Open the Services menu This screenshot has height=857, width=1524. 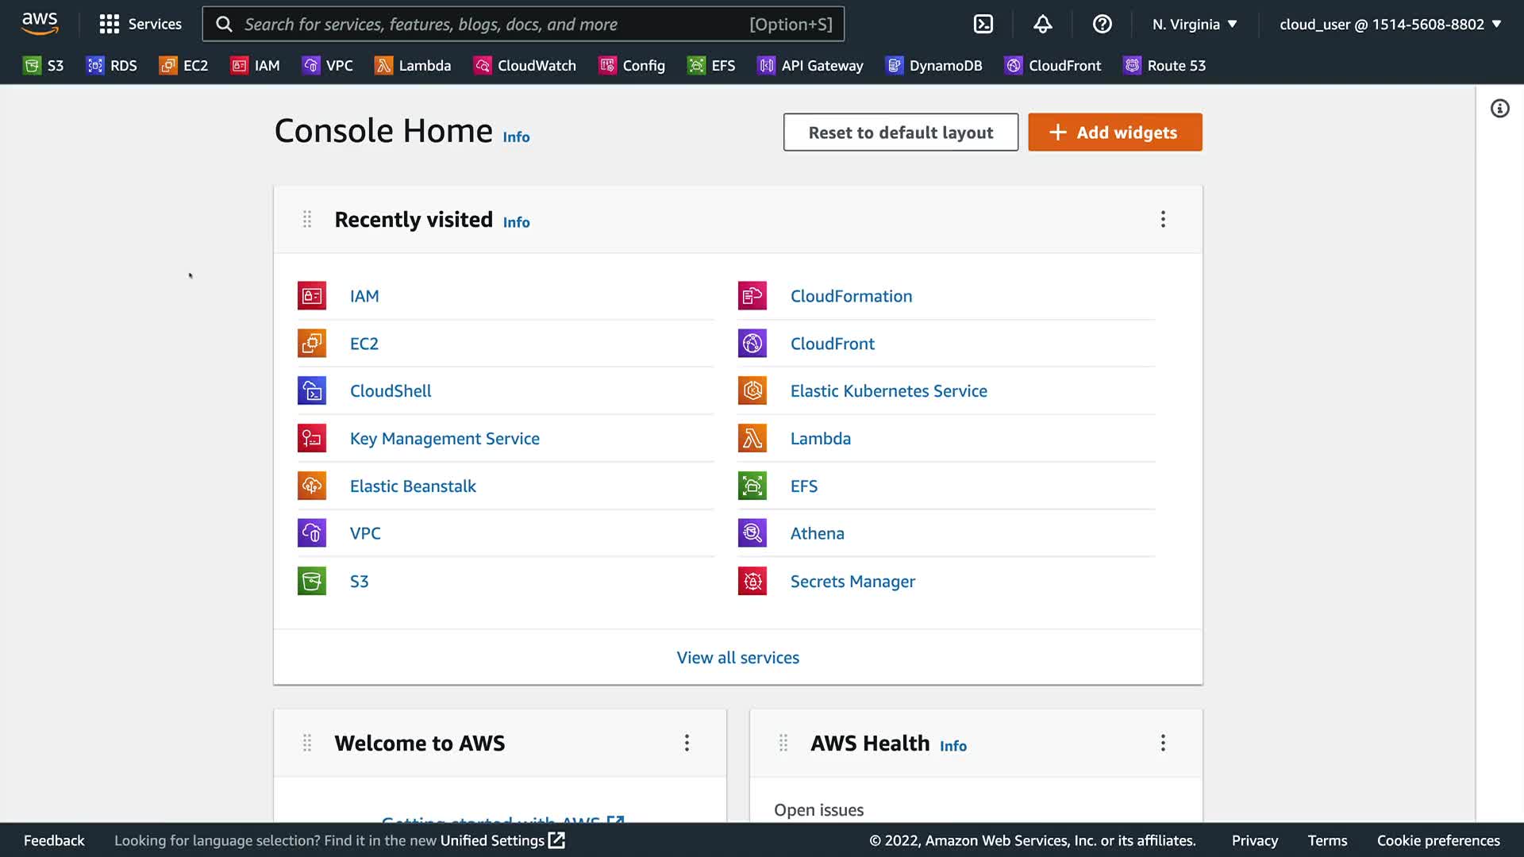coord(140,24)
